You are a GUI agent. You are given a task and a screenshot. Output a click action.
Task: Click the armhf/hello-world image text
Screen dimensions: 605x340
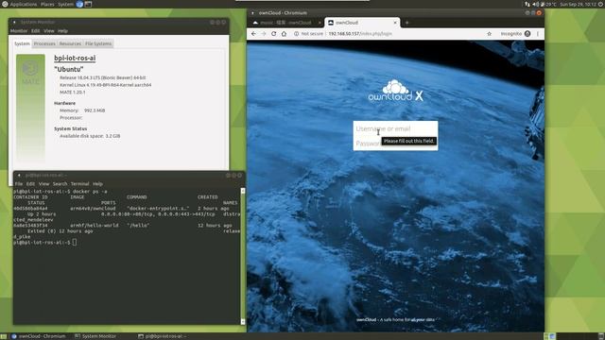(x=95, y=225)
